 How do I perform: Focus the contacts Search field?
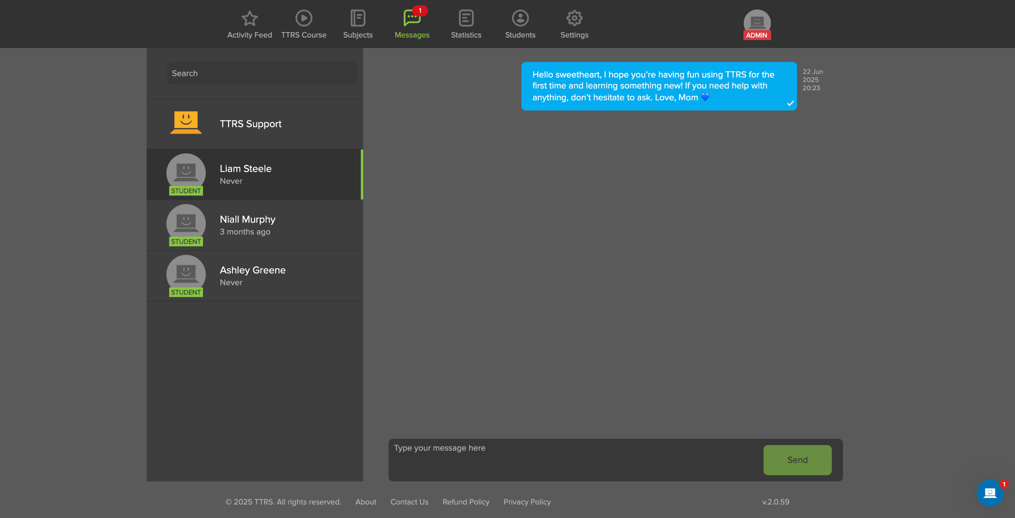[x=262, y=73]
